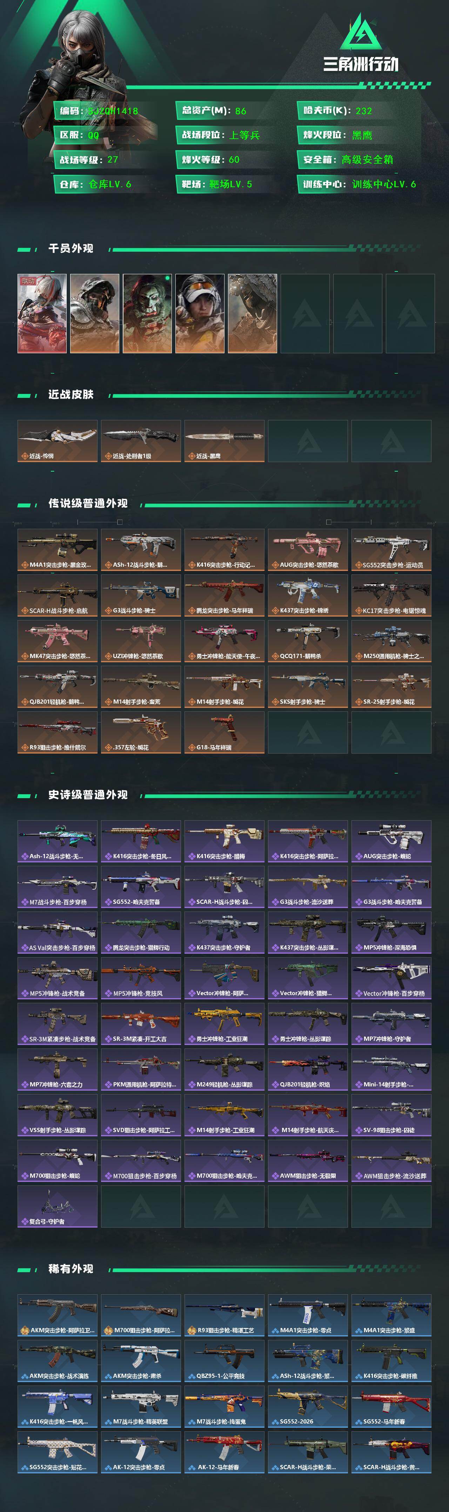This screenshot has width=449, height=1512.
Task: Click the first empty operator skin slot
Action: pyautogui.click(x=305, y=314)
